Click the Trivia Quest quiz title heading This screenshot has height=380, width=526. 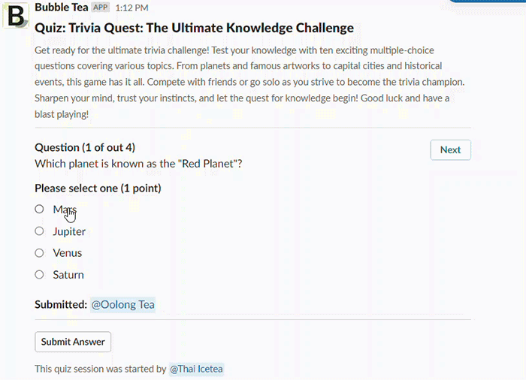194,28
